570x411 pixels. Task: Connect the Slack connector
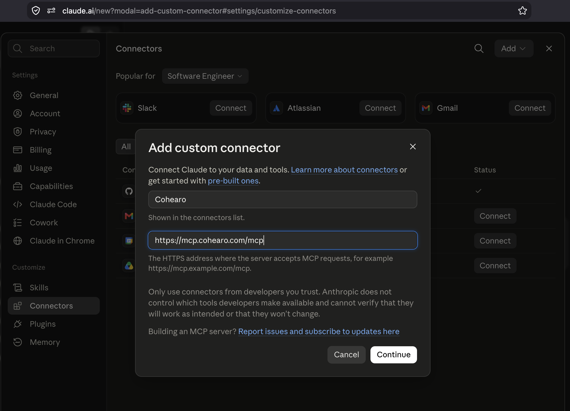231,108
